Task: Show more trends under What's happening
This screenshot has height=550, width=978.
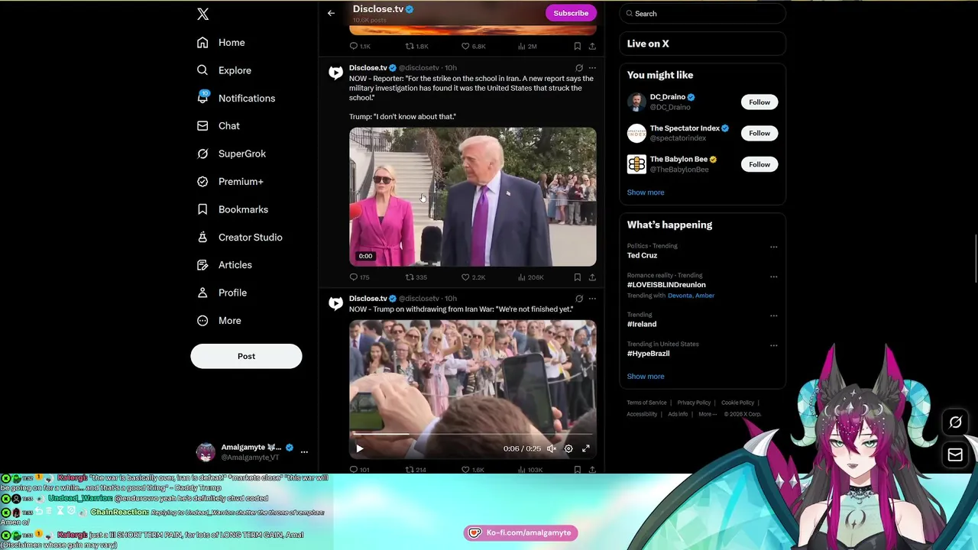Action: (646, 377)
